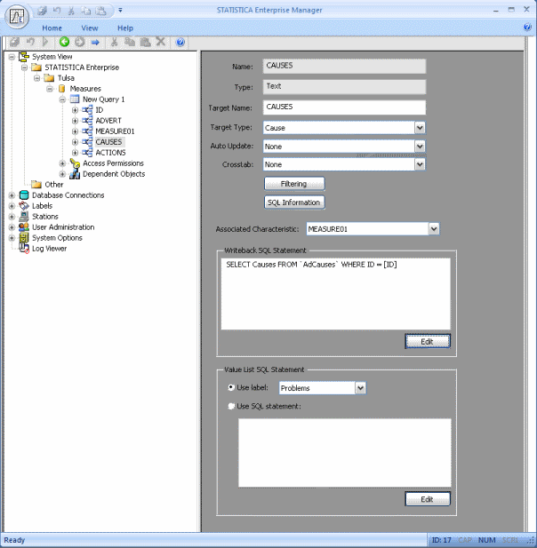The width and height of the screenshot is (537, 548).
Task: Click the green back arrow toolbar icon
Action: pyautogui.click(x=64, y=42)
